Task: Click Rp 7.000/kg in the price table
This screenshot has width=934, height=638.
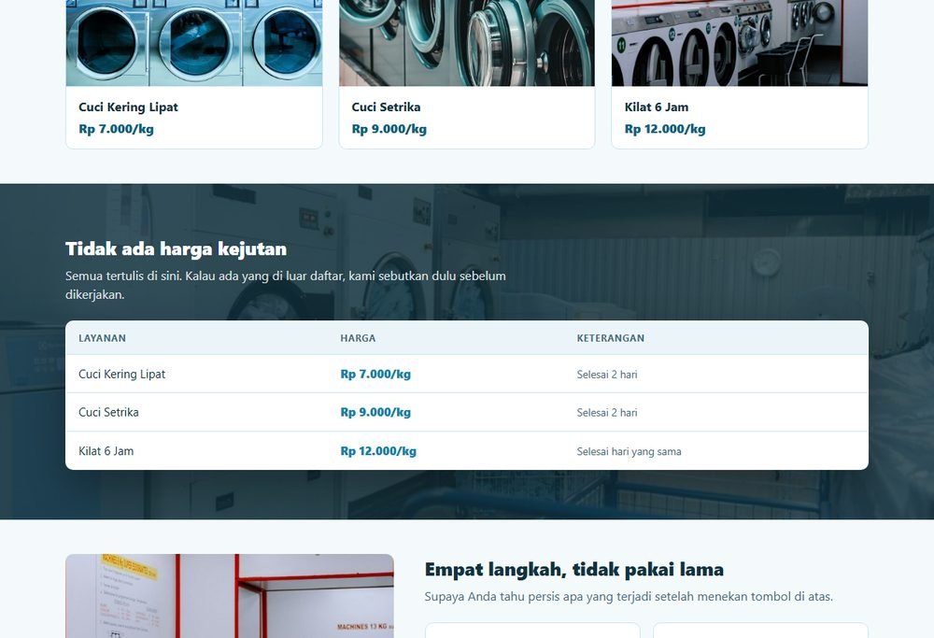Action: [375, 374]
